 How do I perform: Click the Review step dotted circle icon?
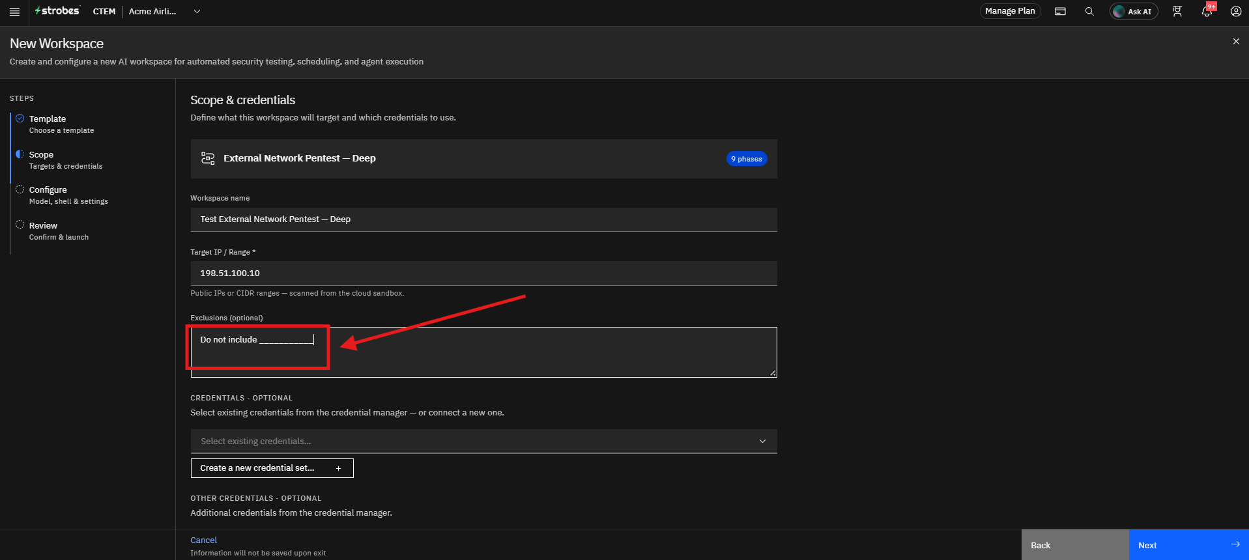[x=20, y=225]
